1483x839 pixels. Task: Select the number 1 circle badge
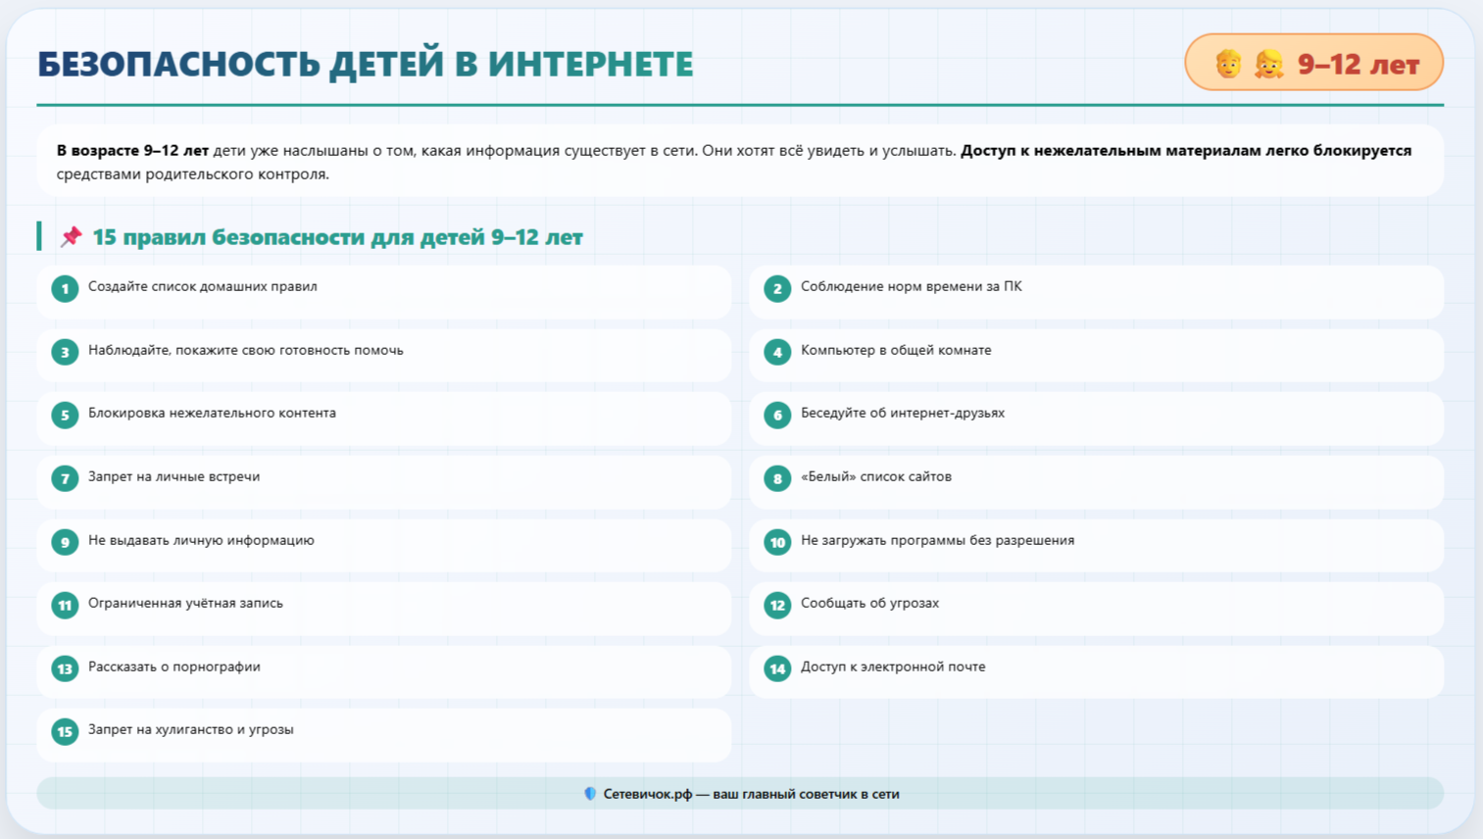(x=65, y=288)
